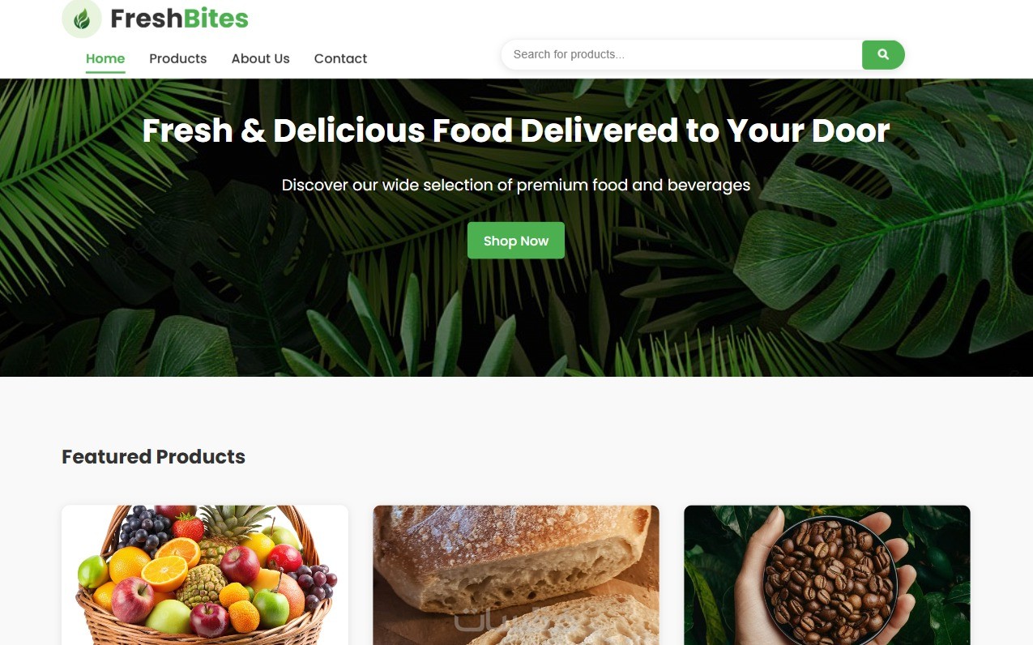The height and width of the screenshot is (645, 1033).
Task: Open the Products menu item
Action: (x=177, y=58)
